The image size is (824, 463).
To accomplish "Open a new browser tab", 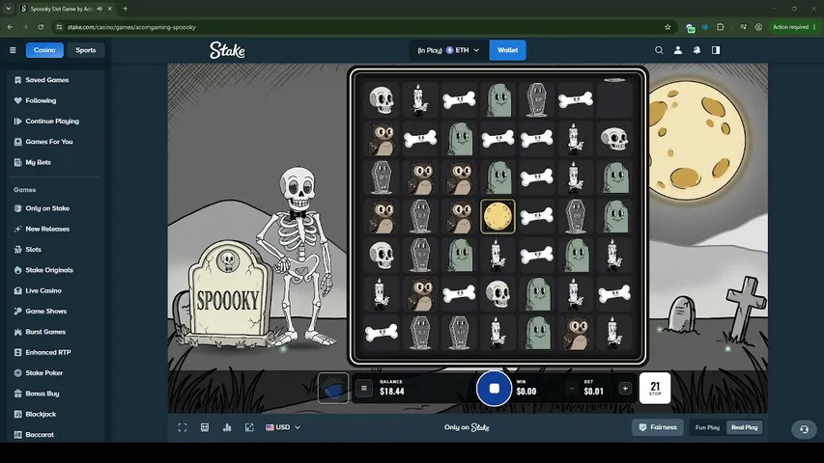I will (x=125, y=9).
